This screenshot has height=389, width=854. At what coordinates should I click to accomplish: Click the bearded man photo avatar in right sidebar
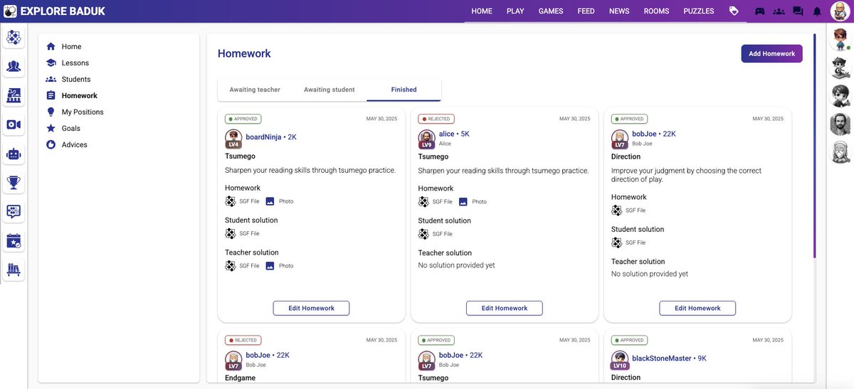[840, 124]
